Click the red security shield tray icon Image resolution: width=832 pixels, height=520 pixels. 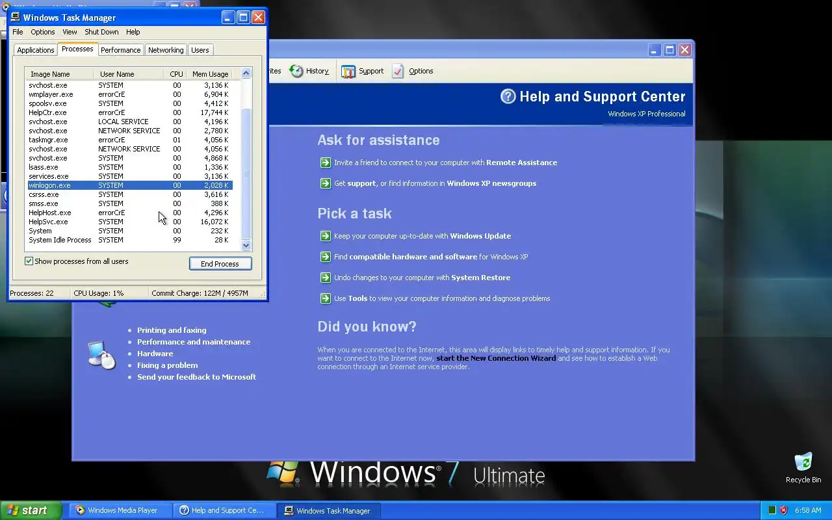point(783,510)
